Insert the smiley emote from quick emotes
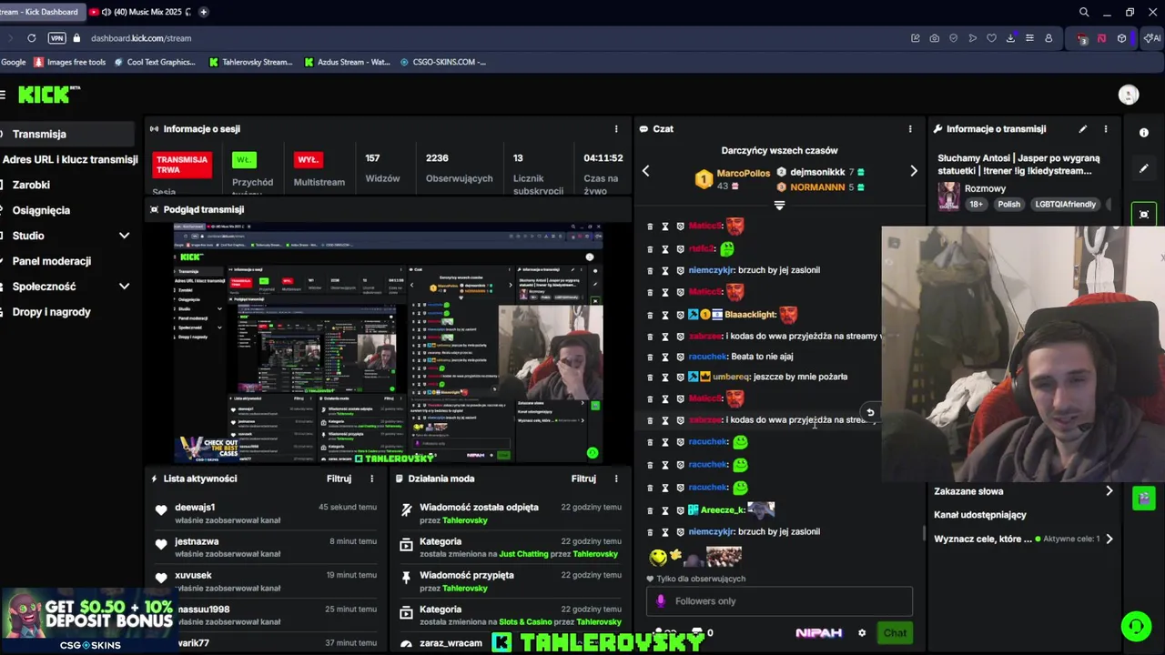 (x=658, y=556)
